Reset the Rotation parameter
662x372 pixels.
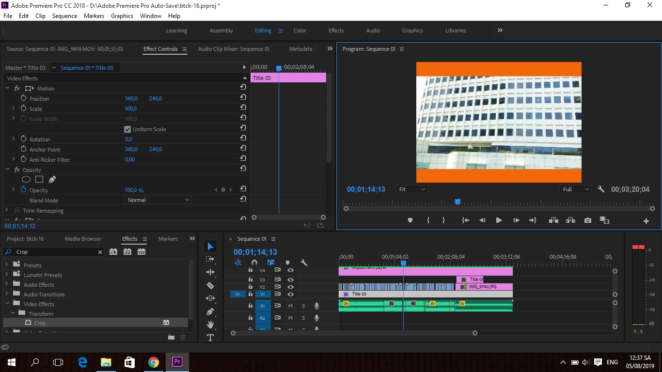point(243,139)
